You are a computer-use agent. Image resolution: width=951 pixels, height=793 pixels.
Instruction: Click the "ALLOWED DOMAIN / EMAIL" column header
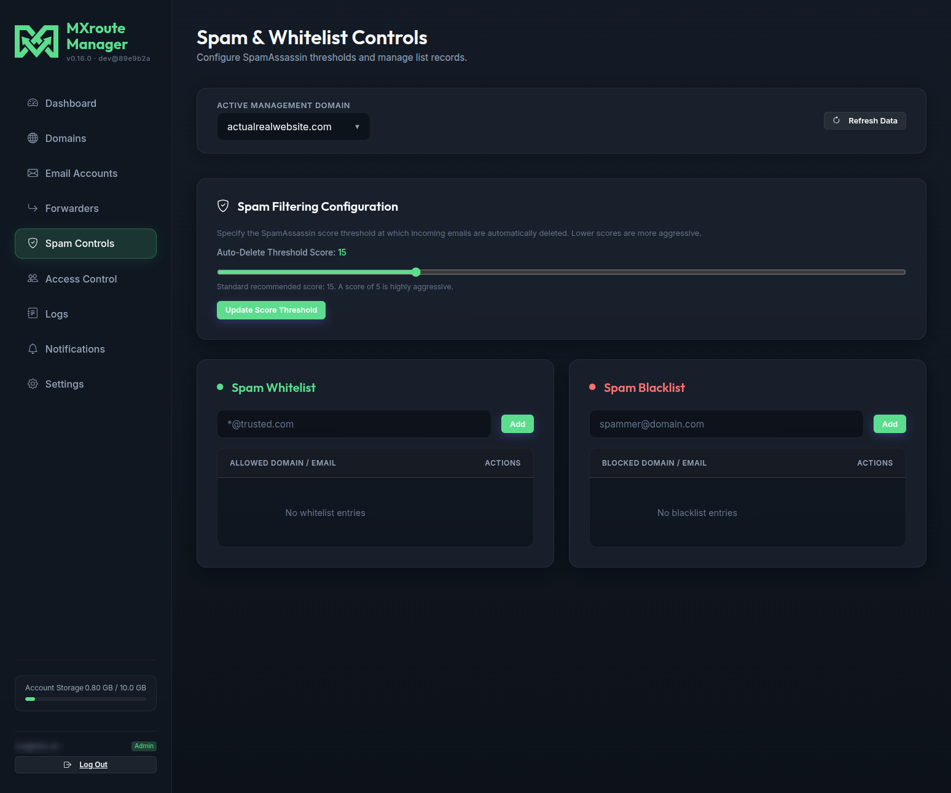coord(283,463)
